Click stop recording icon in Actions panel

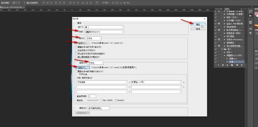[218, 65]
